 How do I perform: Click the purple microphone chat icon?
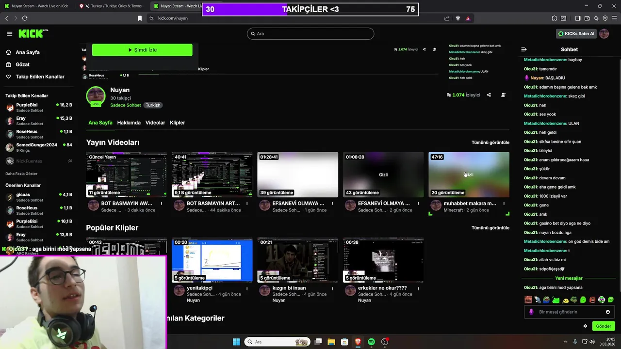coord(531,312)
